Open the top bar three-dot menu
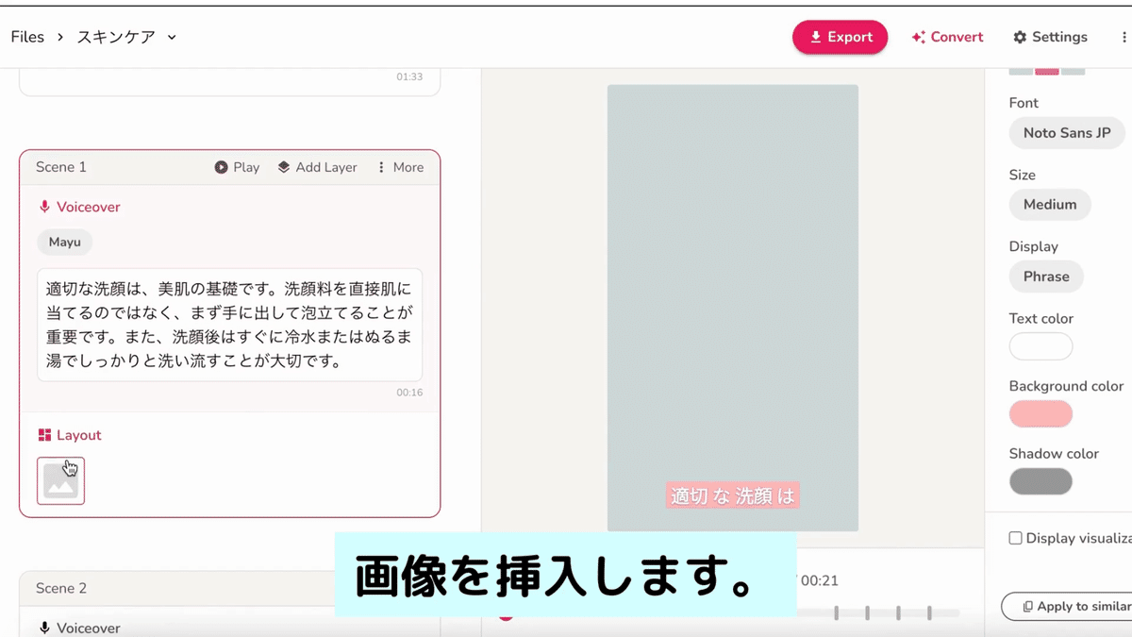The image size is (1132, 637). click(x=1124, y=37)
